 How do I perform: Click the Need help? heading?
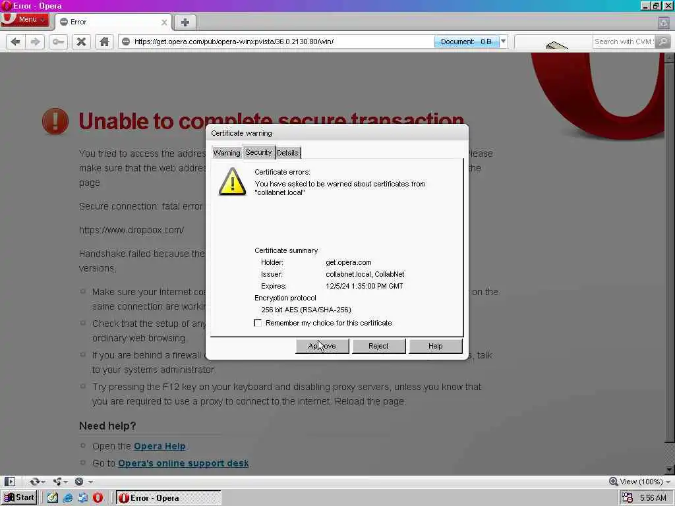click(107, 426)
